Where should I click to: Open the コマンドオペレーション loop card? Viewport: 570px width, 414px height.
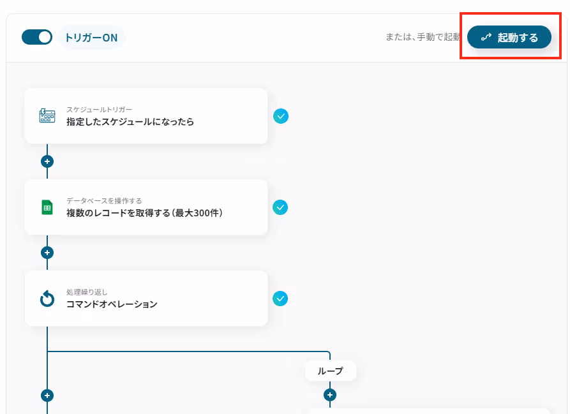tap(146, 298)
